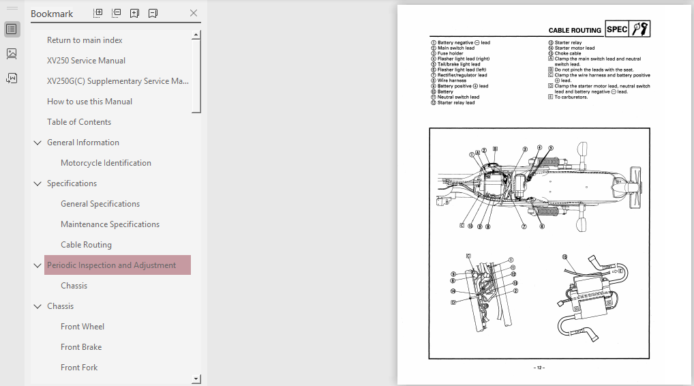Screen dimensions: 694x386
Task: Open Motorcycle Identification bookmark
Action: tap(106, 163)
